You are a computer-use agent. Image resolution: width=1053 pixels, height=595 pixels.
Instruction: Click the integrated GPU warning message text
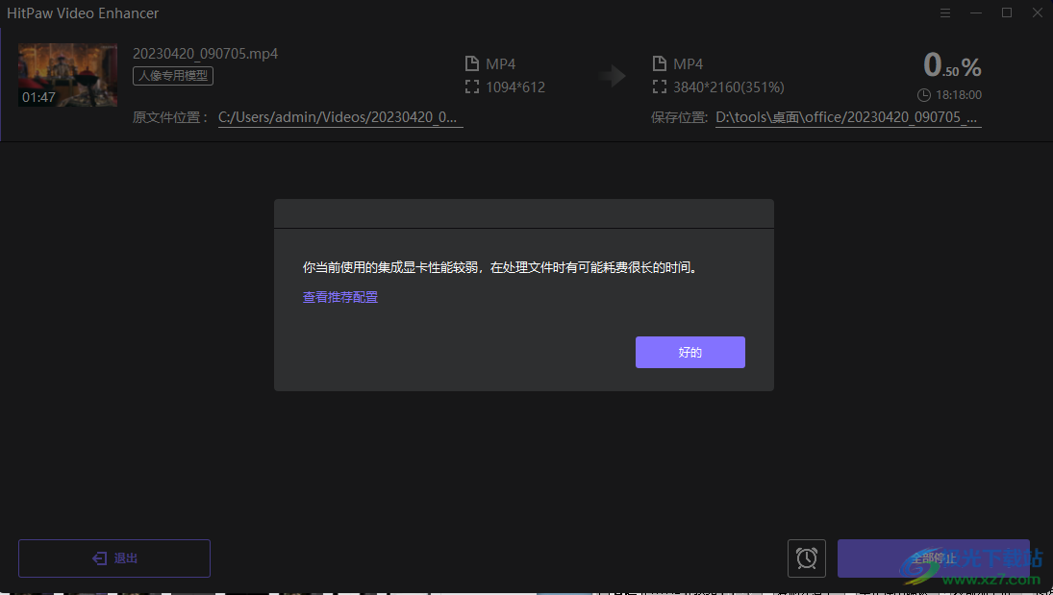click(501, 267)
